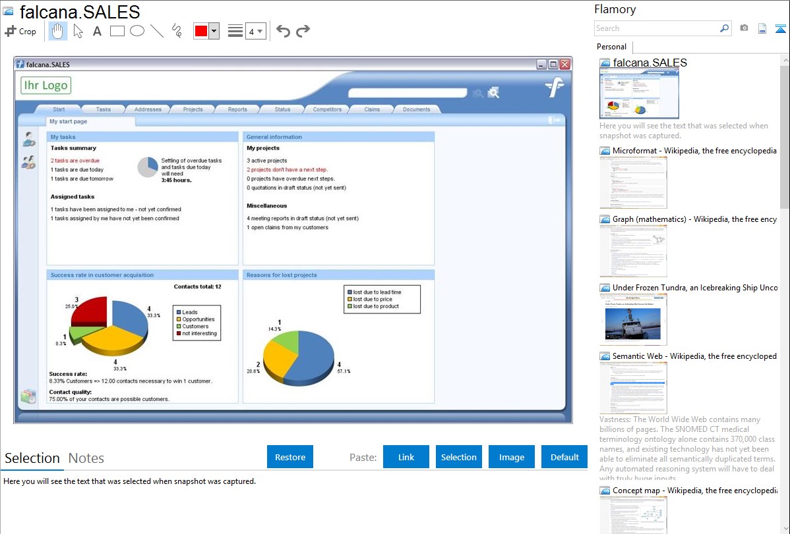The image size is (790, 534).
Task: Open the Personal tab in Flamory
Action: (x=611, y=47)
